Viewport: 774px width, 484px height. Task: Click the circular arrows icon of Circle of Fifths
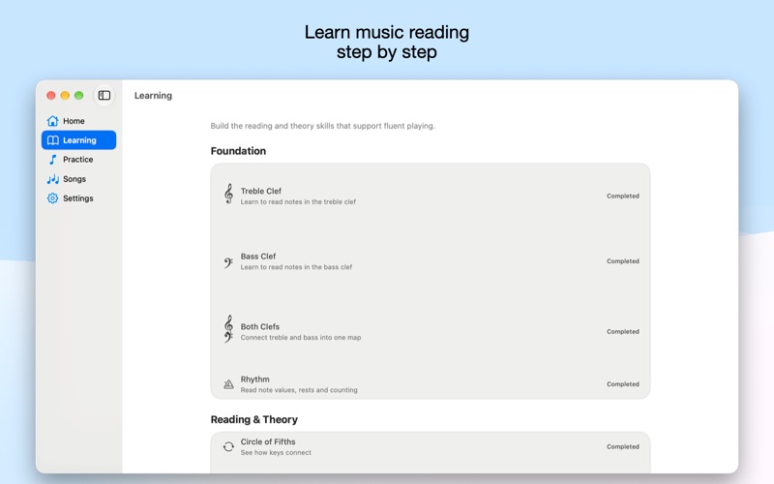click(228, 446)
